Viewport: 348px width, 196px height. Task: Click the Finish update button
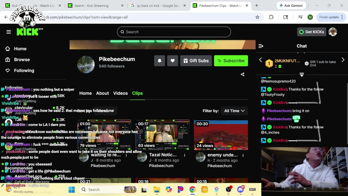[x=329, y=17]
